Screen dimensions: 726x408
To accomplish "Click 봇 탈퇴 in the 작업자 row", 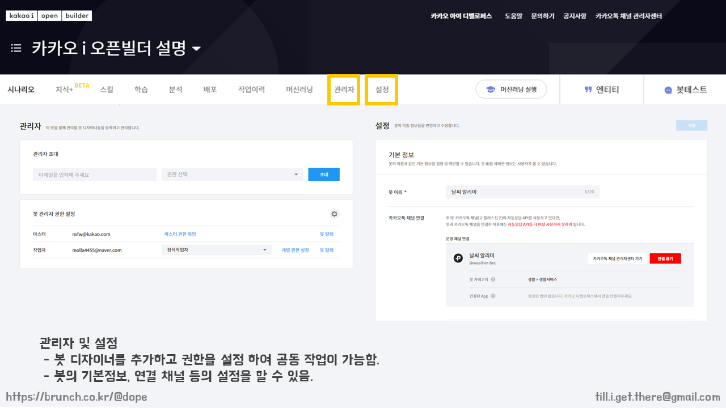I will (327, 250).
